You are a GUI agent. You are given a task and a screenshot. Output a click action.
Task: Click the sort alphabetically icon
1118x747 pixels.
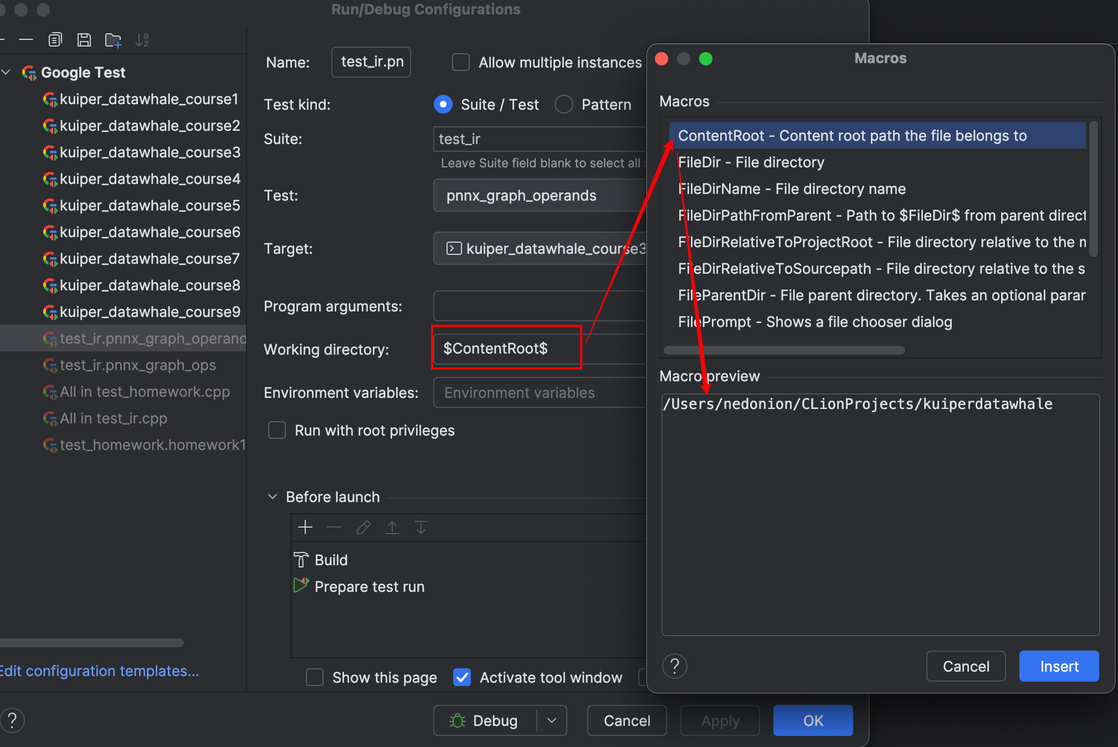click(x=142, y=40)
